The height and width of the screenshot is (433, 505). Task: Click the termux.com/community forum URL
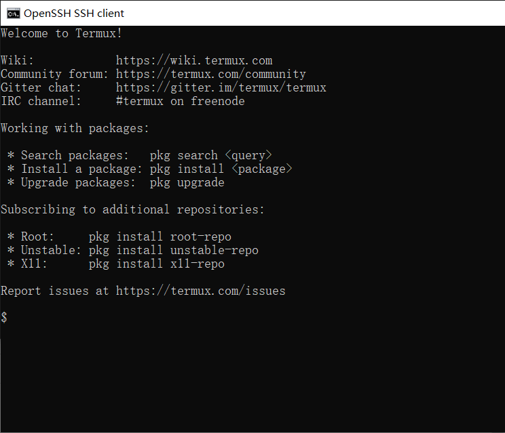tap(211, 74)
